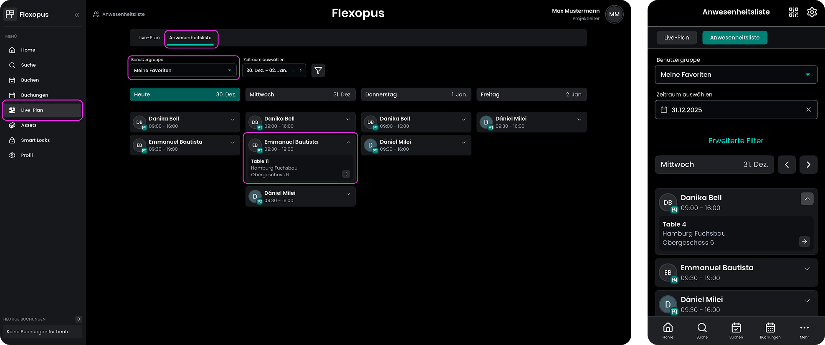825x345 pixels.
Task: Go to next day in mobile panel
Action: (x=808, y=165)
